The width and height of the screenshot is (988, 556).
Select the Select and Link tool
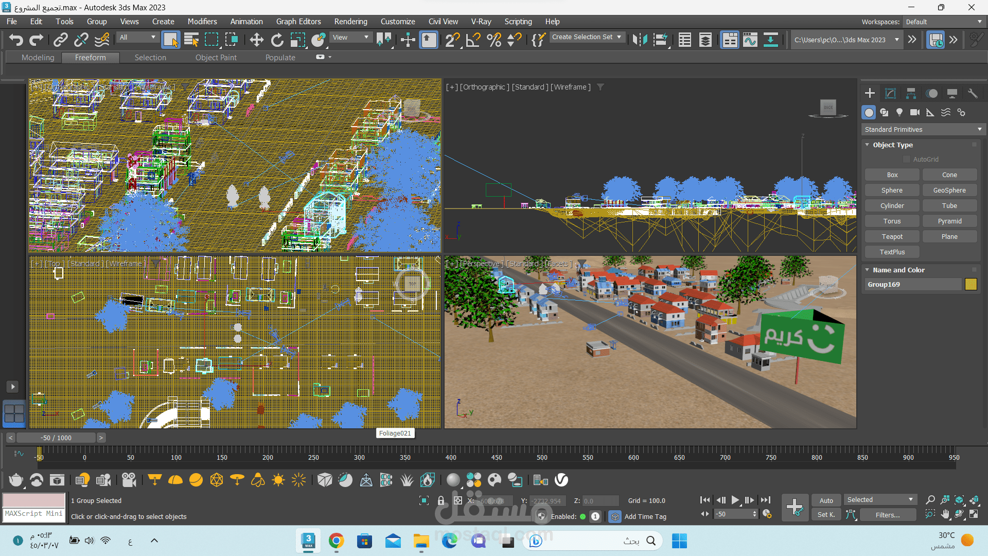coord(61,40)
